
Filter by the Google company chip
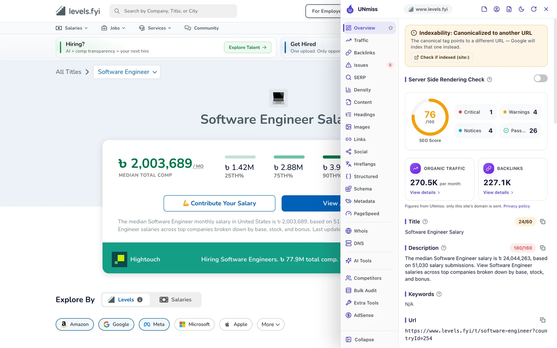tap(116, 324)
